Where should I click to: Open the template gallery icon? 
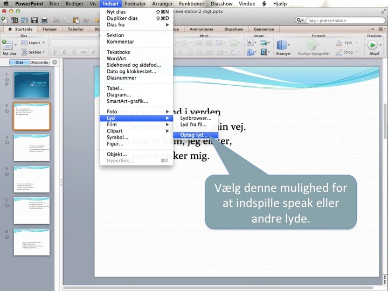click(15, 20)
